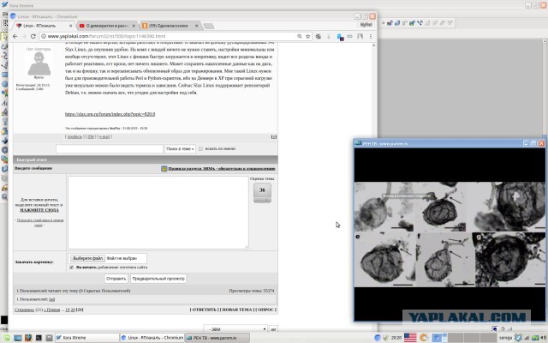This screenshot has height=343, width=548.
Task: Pick the selector tool in Xara's toolbox
Action: [3, 36]
